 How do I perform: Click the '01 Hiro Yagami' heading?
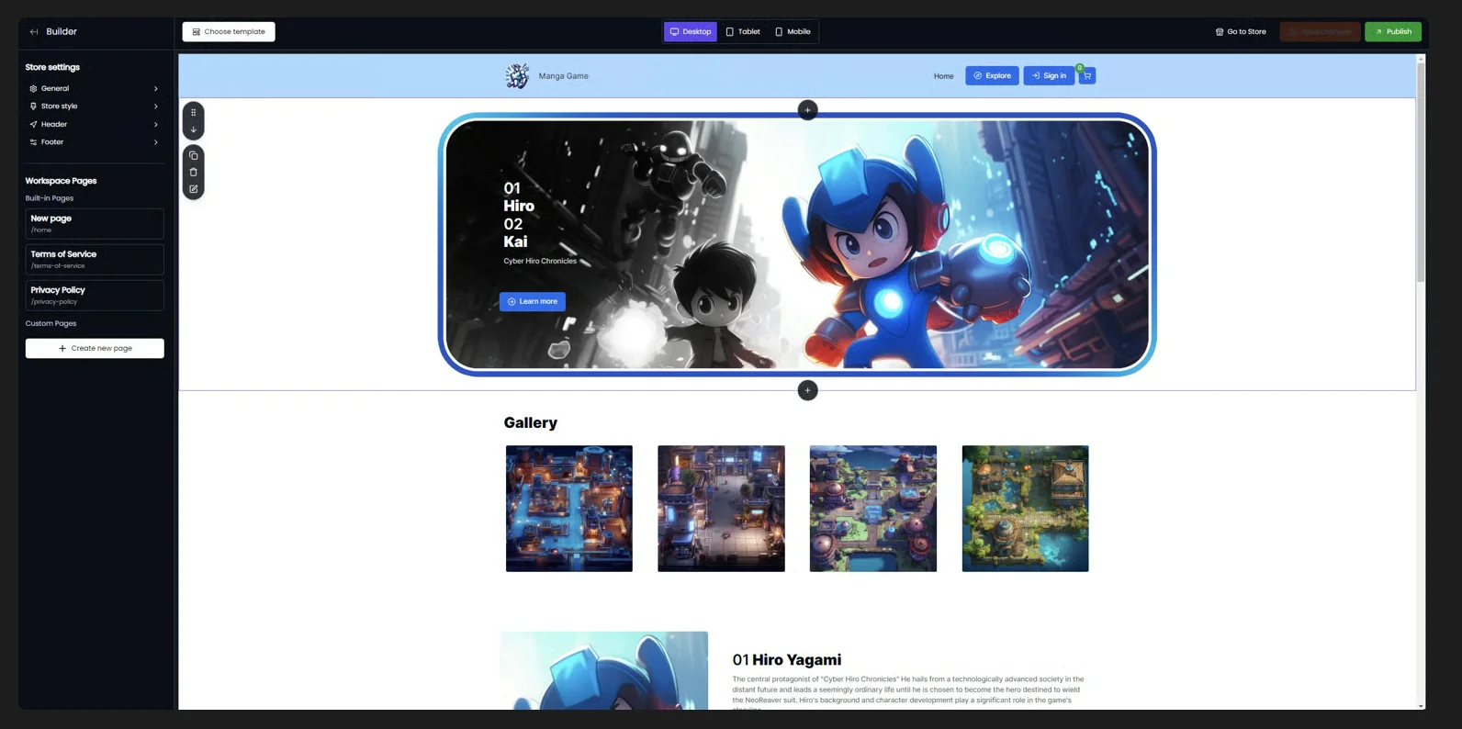point(787,660)
